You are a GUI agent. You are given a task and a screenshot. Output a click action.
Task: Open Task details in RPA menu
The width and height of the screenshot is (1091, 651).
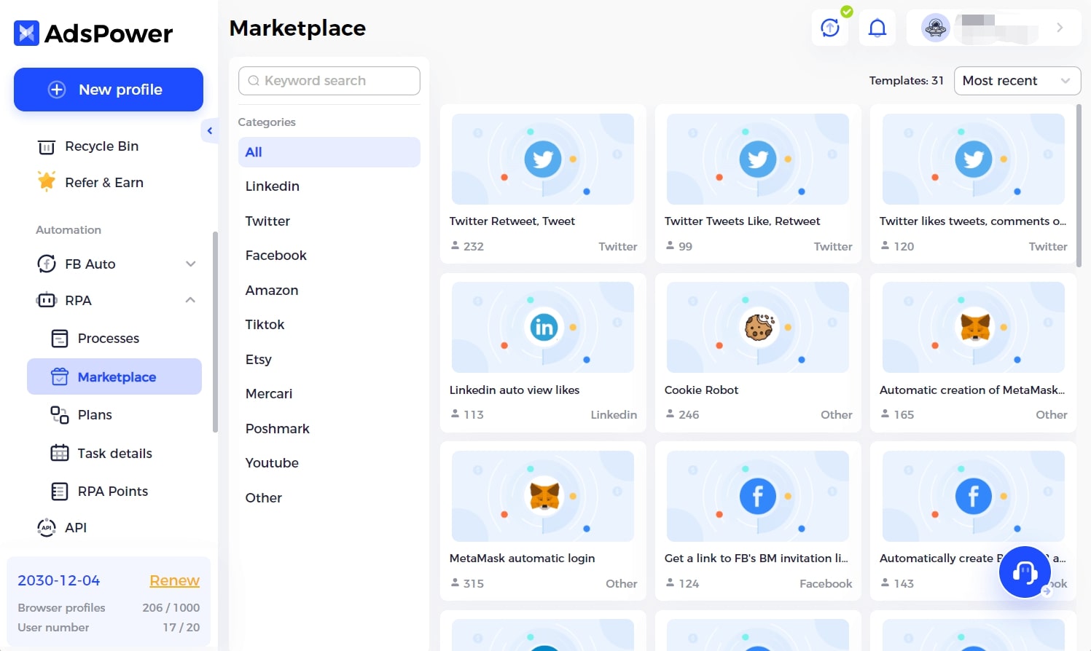point(114,454)
